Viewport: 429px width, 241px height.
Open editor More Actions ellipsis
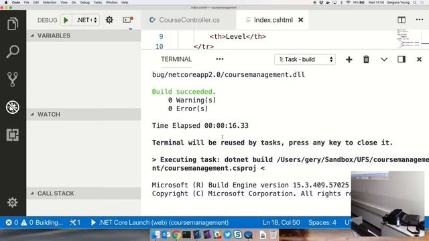(x=420, y=19)
